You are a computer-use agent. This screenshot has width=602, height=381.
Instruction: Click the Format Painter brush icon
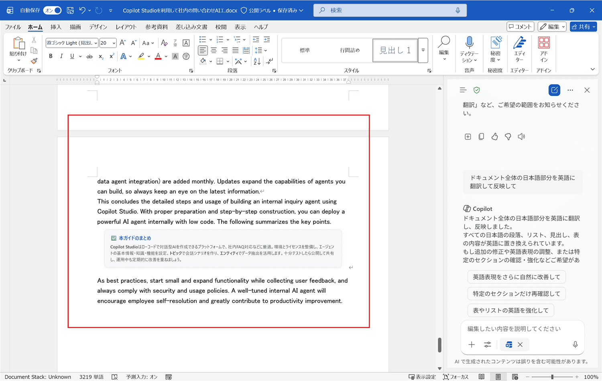coord(34,61)
